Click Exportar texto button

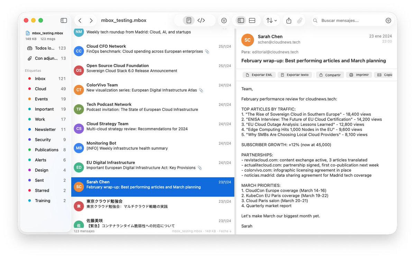tap(295, 75)
